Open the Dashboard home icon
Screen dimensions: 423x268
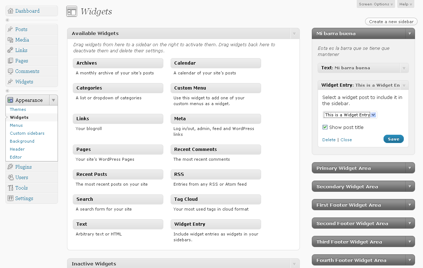pyautogui.click(x=11, y=11)
